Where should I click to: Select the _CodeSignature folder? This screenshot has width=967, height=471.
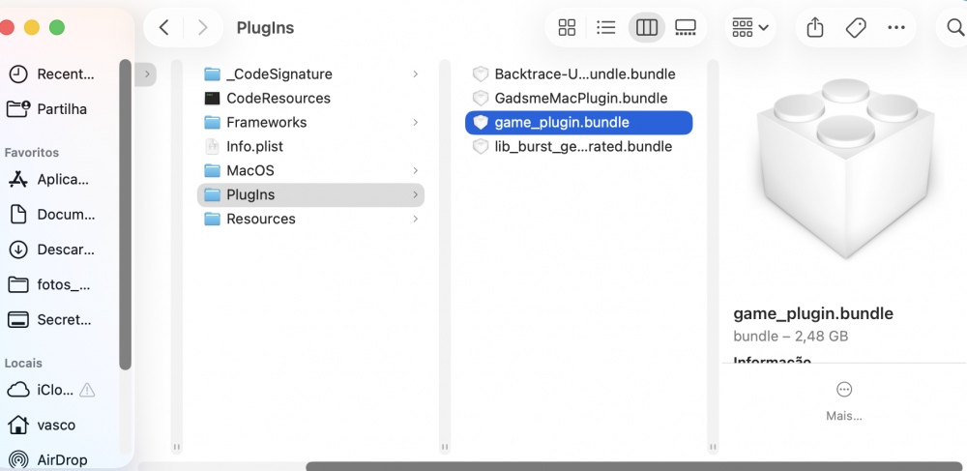click(310, 74)
